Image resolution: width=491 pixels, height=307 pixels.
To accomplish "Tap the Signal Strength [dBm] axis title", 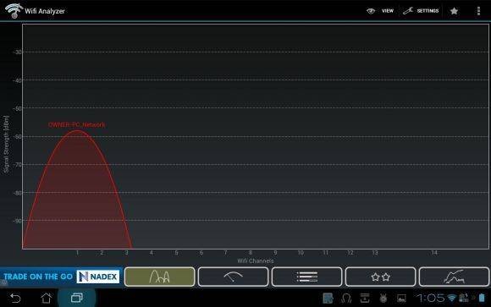I will coord(6,145).
